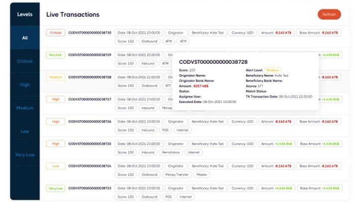Click the Score 150 tag on row 38730
359x202 pixels.
click(126, 41)
